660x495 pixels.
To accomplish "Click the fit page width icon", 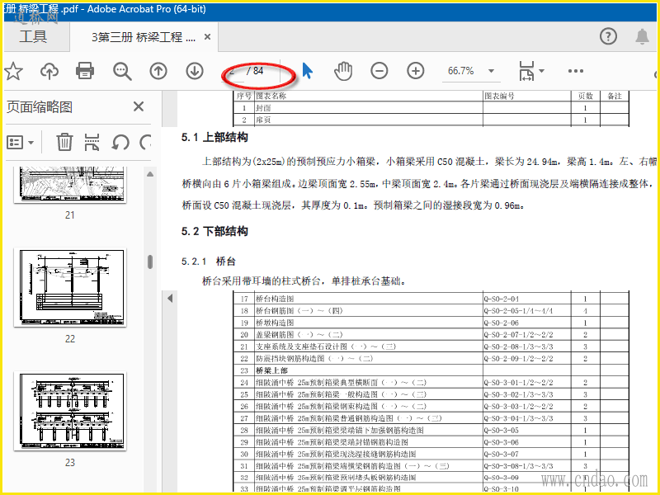I will pyautogui.click(x=526, y=71).
